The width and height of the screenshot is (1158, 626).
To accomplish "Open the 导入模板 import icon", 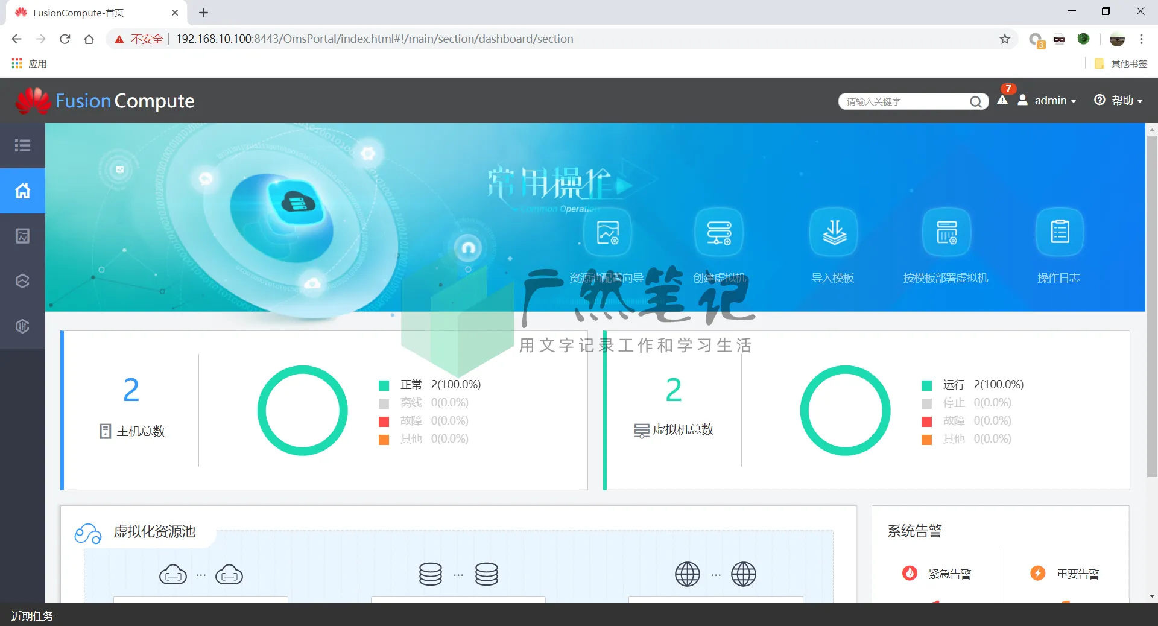I will tap(834, 232).
